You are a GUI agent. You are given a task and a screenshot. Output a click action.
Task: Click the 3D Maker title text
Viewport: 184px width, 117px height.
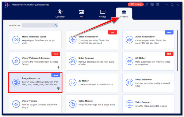pyautogui.click(x=83, y=81)
